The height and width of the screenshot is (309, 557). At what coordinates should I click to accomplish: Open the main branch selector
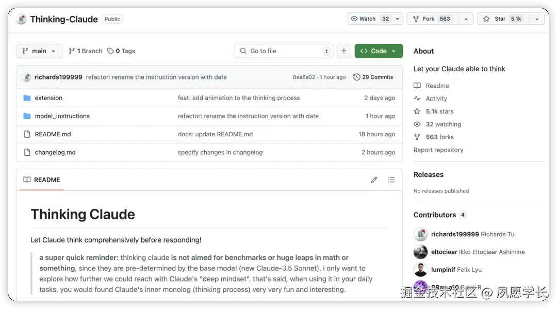coord(39,51)
